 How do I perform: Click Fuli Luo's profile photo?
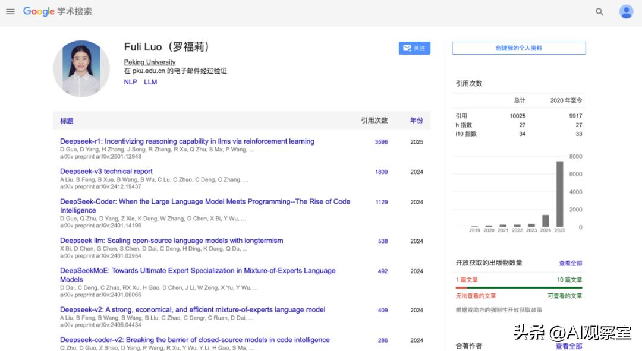point(81,68)
